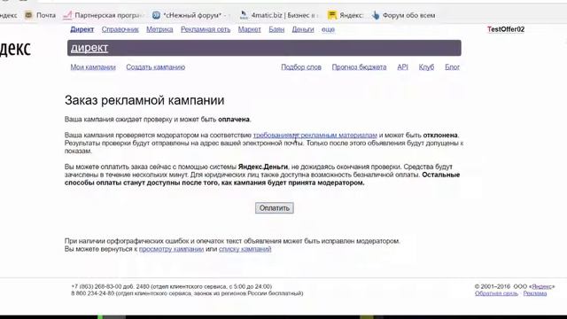Open the Деньги service link

point(303,29)
